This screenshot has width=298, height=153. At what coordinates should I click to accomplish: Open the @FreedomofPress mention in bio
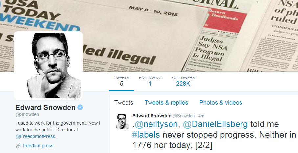35,136
